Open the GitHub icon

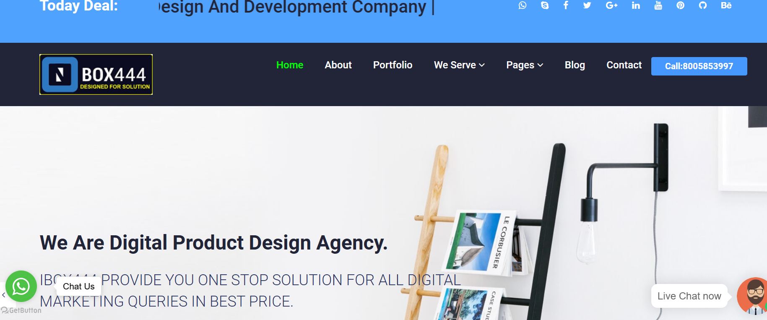(703, 5)
